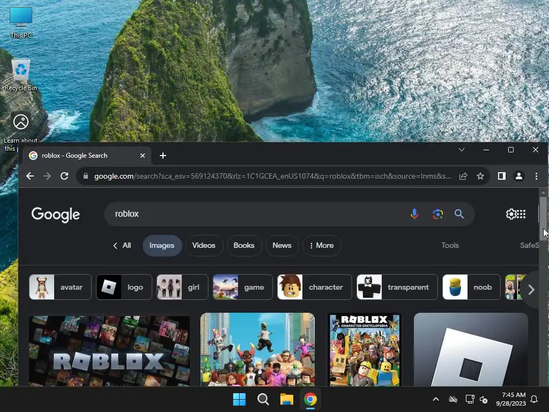The width and height of the screenshot is (549, 412).
Task: Open Google apps grid icon
Action: click(x=521, y=214)
